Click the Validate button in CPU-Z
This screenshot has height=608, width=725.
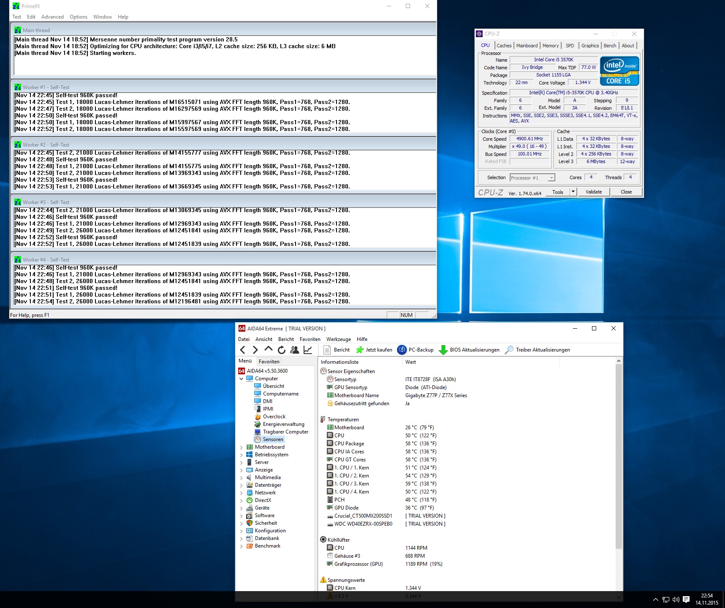coord(594,192)
